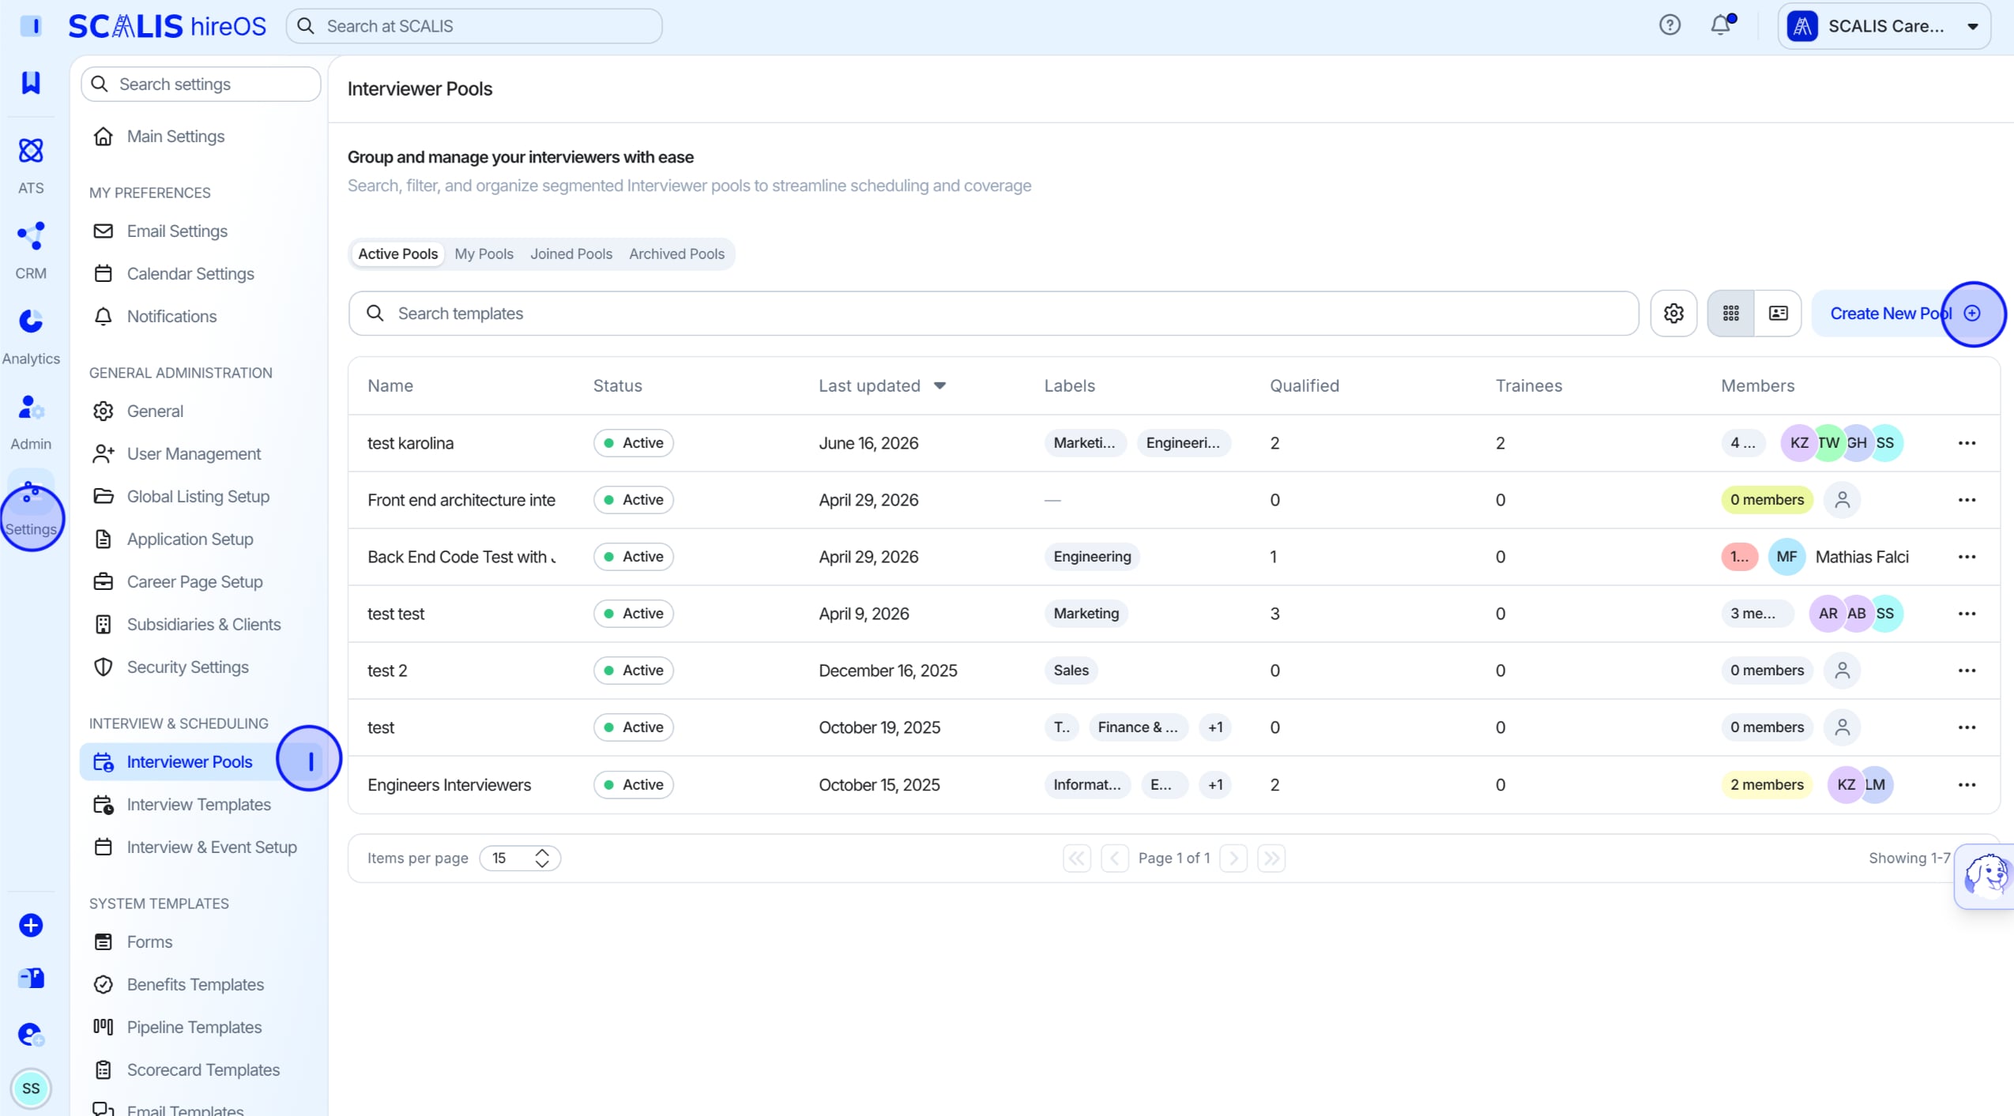The width and height of the screenshot is (2014, 1116).
Task: Switch to the Joined Pools tab
Action: 570,254
